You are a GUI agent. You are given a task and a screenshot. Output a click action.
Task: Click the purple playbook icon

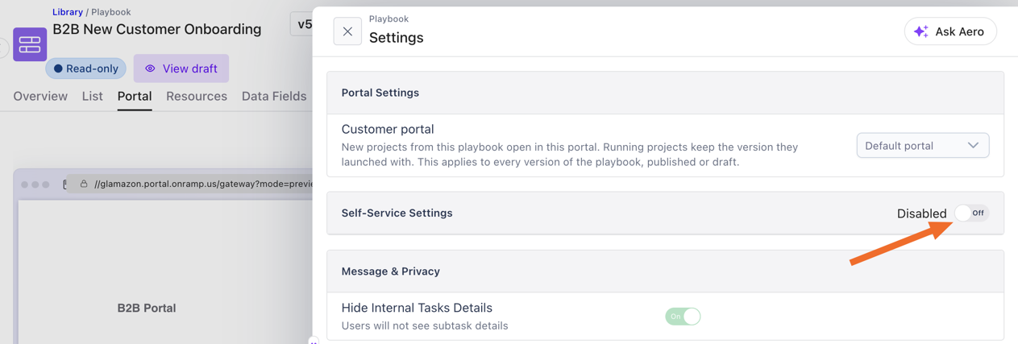30,44
